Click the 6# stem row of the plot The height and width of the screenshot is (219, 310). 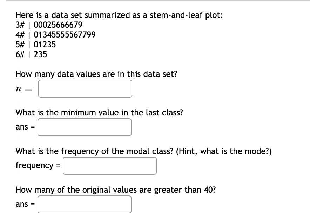click(x=31, y=54)
